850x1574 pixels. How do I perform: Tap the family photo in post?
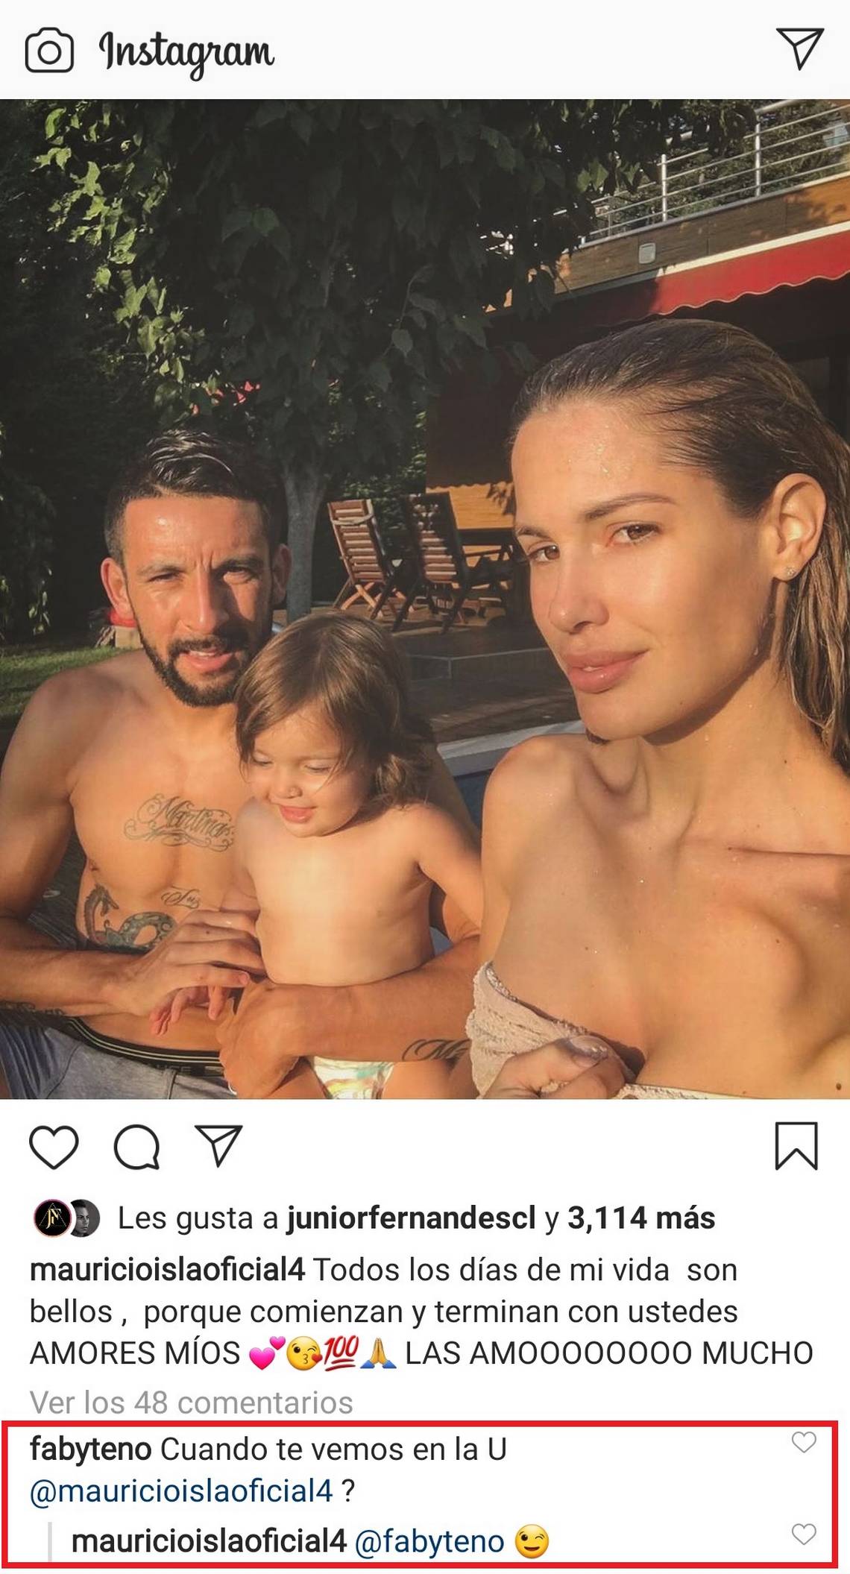425,599
